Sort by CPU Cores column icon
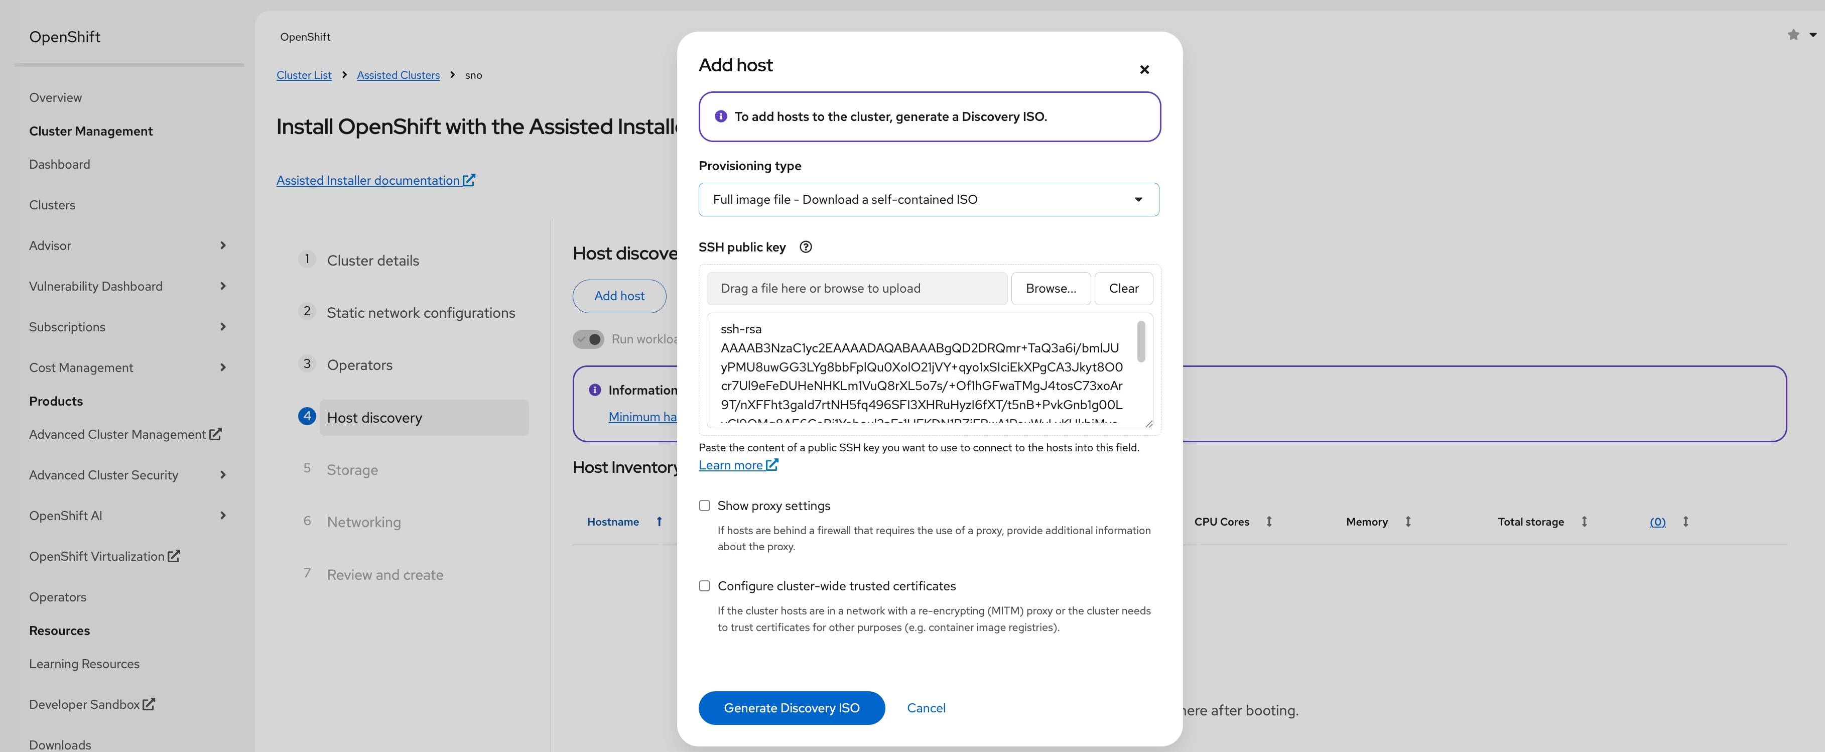The height and width of the screenshot is (752, 1825). (1269, 522)
